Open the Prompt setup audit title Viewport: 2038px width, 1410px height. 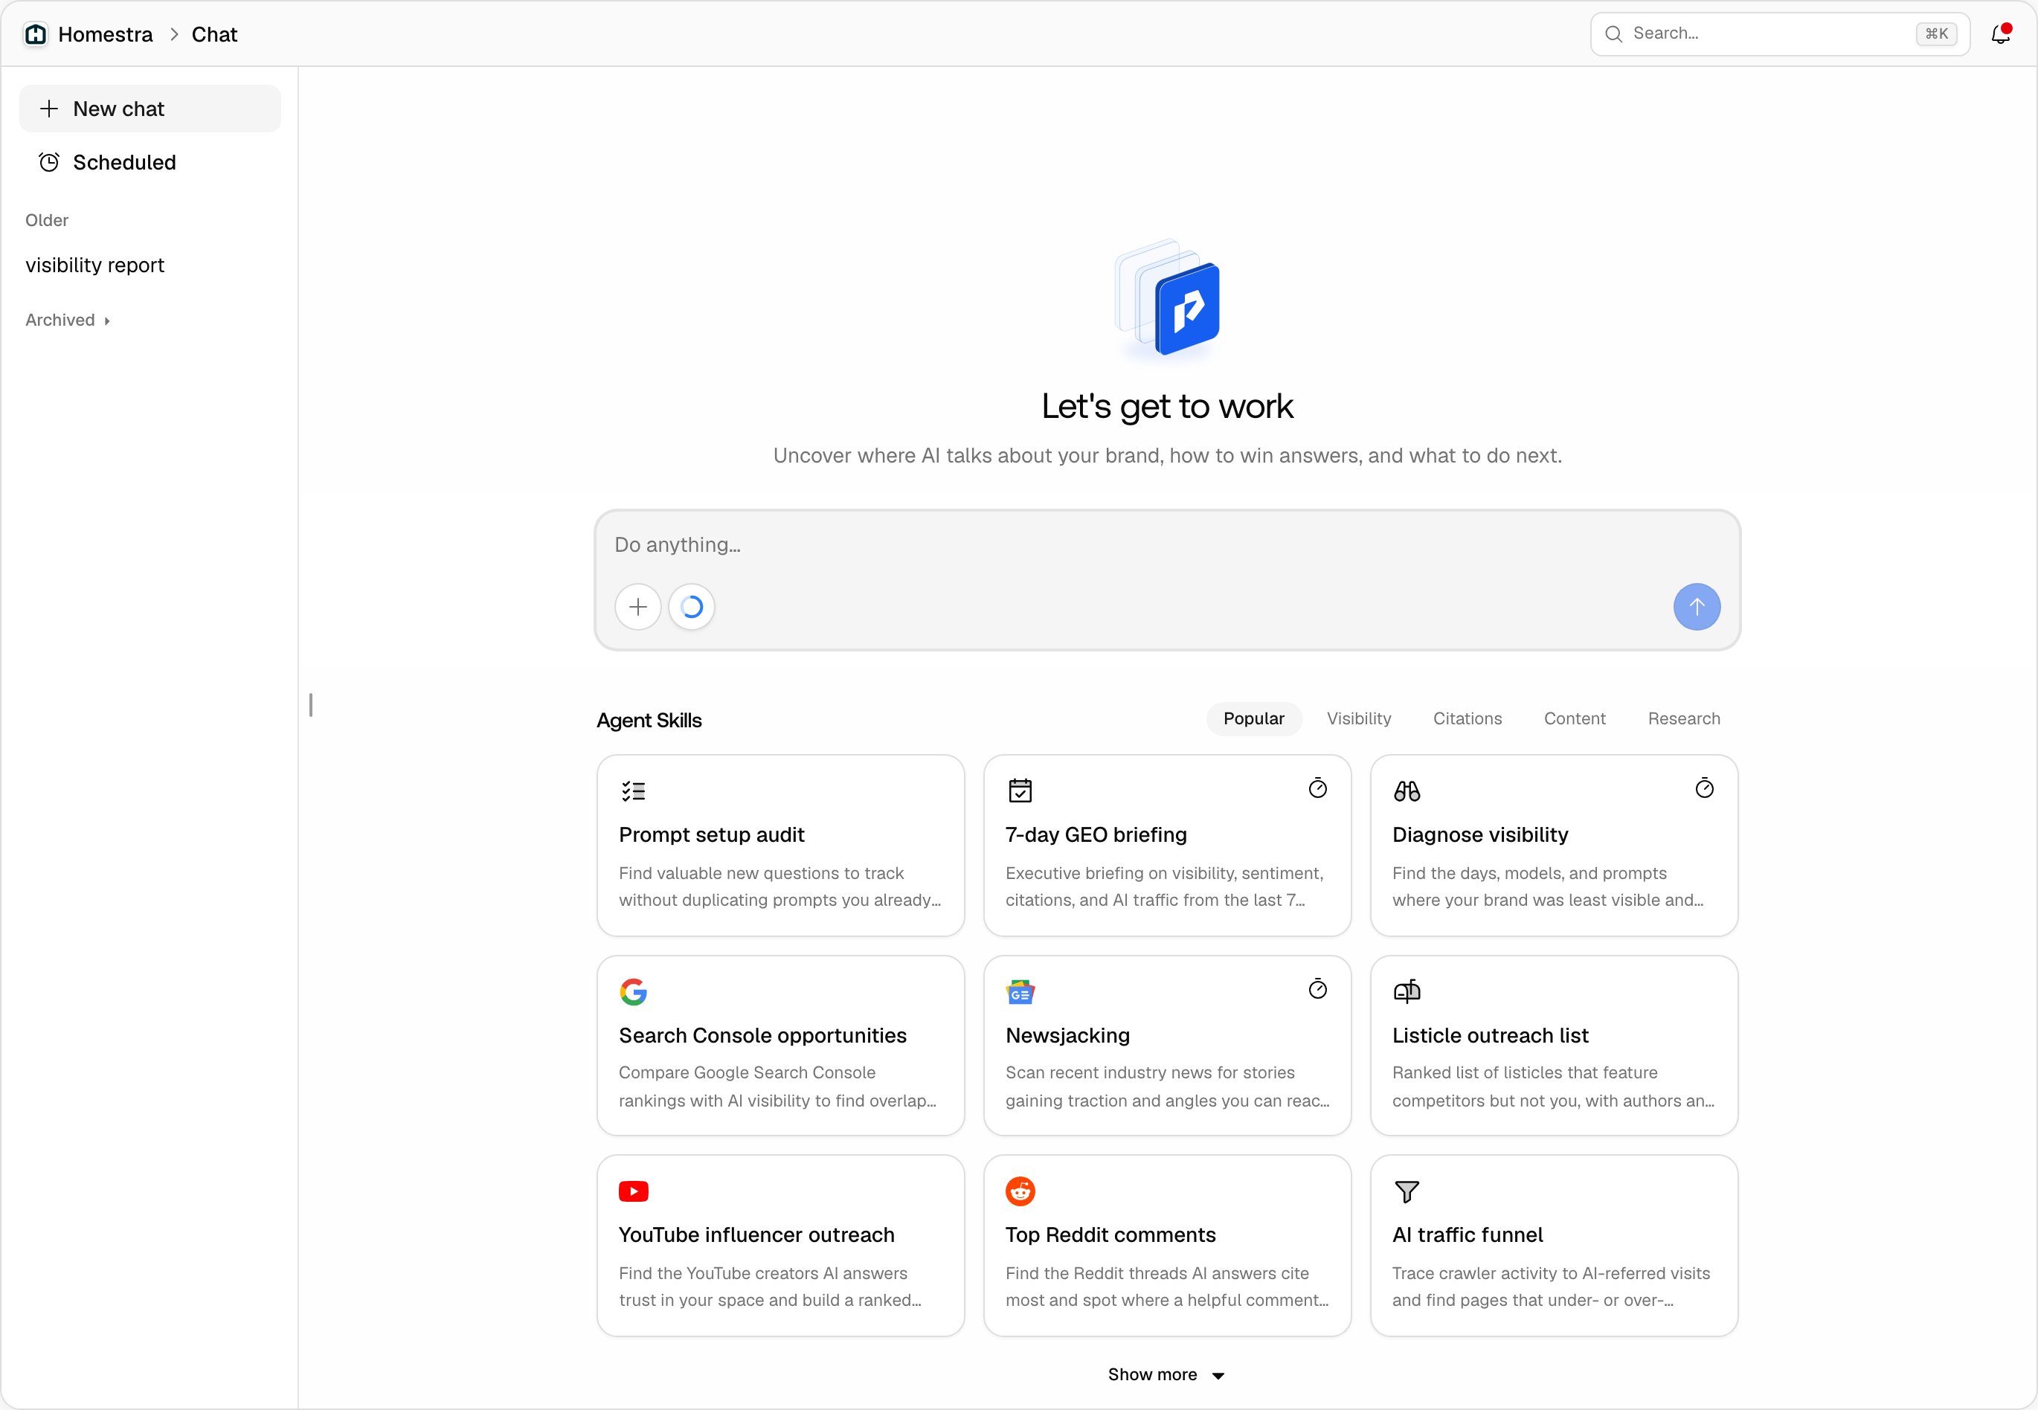click(711, 835)
